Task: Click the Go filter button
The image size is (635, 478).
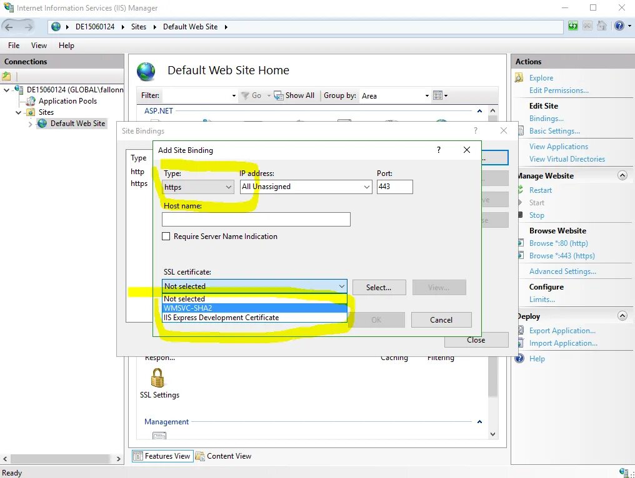Action: point(251,95)
